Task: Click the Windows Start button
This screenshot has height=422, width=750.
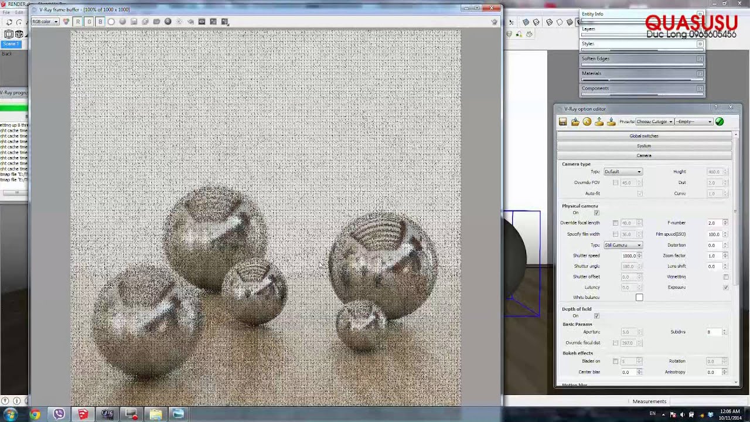Action: [10, 414]
